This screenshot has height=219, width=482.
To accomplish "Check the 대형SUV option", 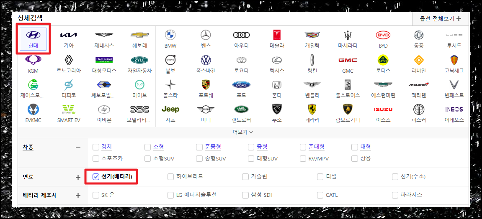I will pos(251,158).
